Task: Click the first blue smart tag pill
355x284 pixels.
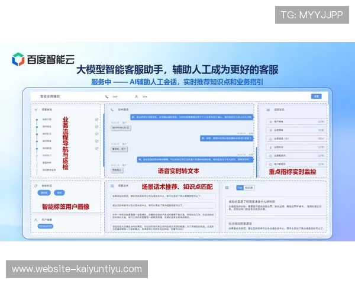Action: point(44,193)
